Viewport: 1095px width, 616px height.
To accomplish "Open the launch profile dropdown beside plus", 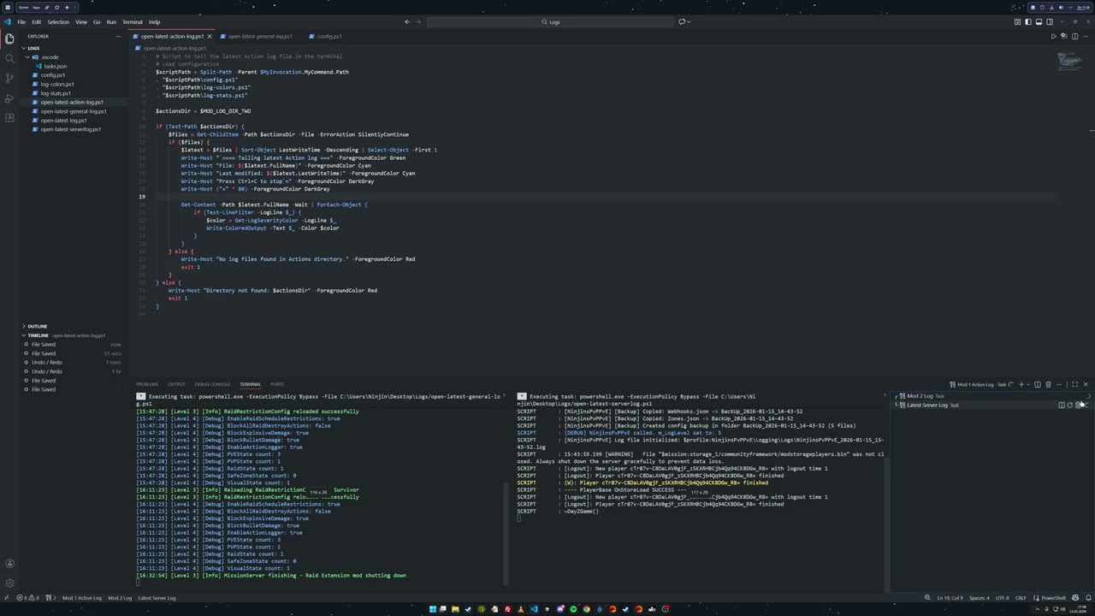I will click(x=1028, y=384).
